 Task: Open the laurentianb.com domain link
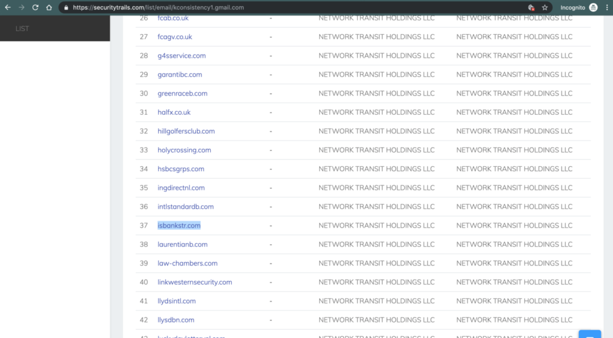pos(183,244)
